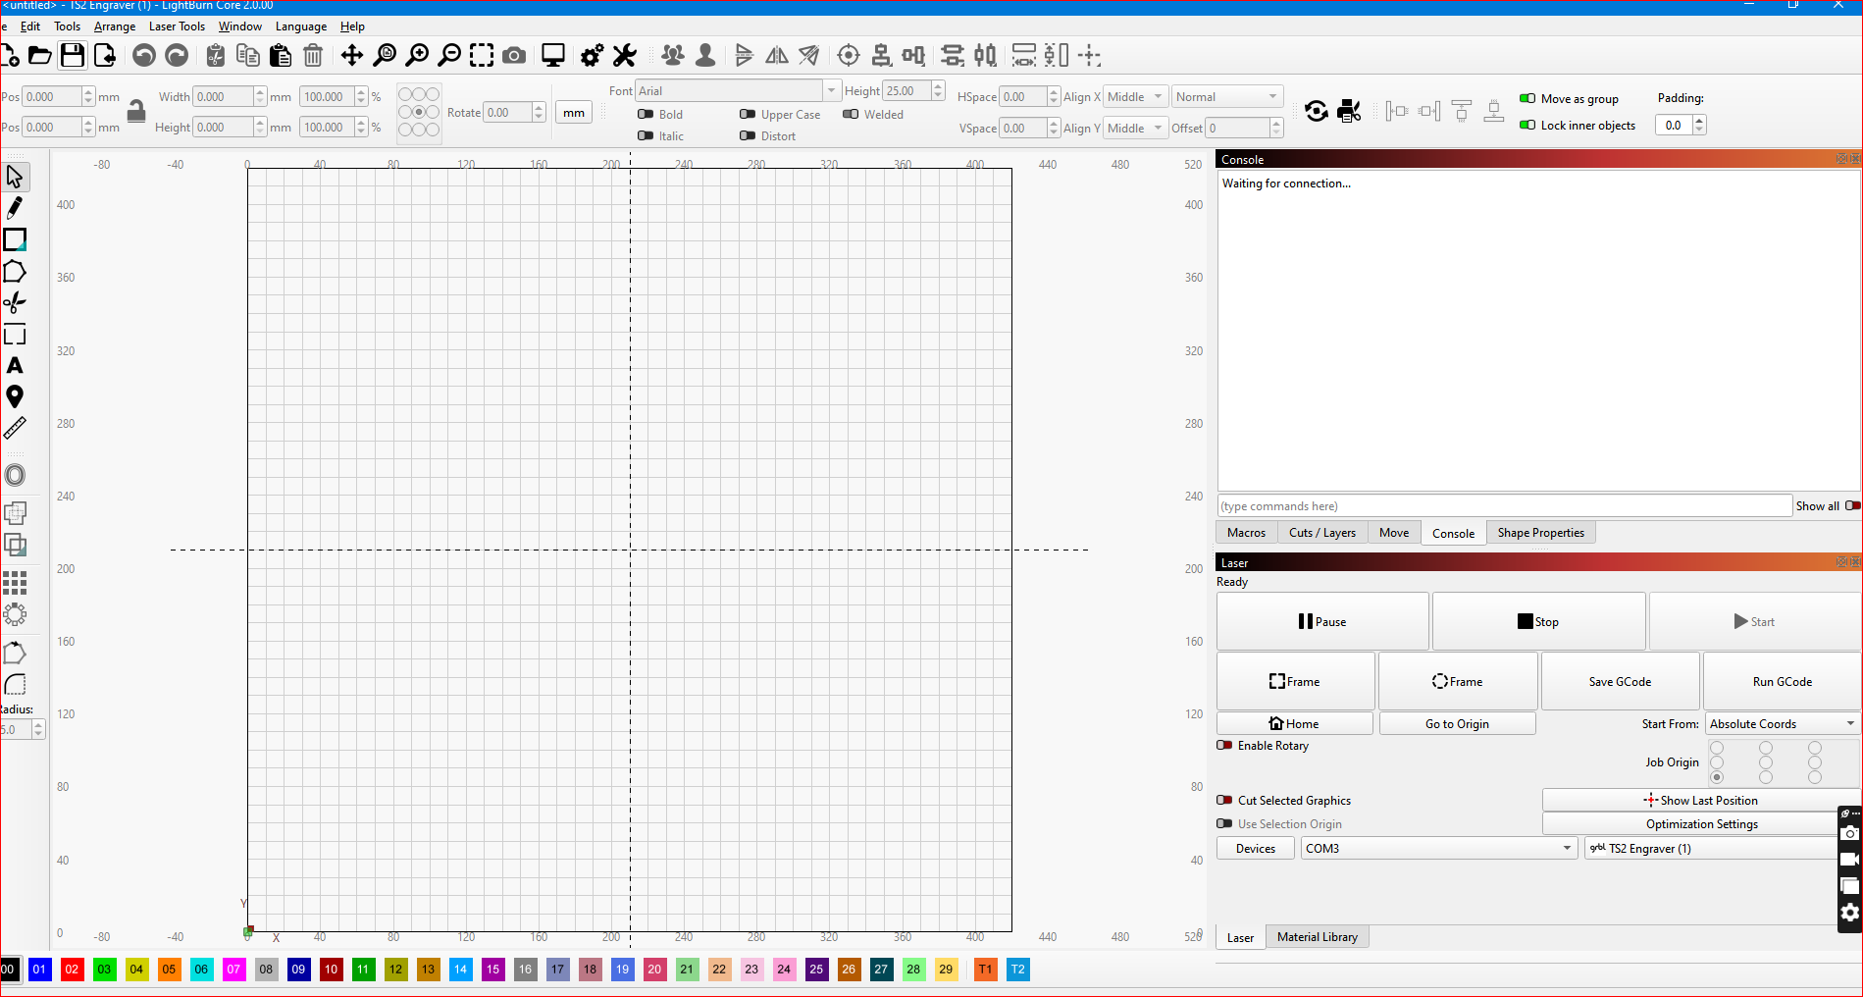Viewport: 1863px width, 997px height.
Task: Toggle the Bold text switch
Action: pos(646,115)
